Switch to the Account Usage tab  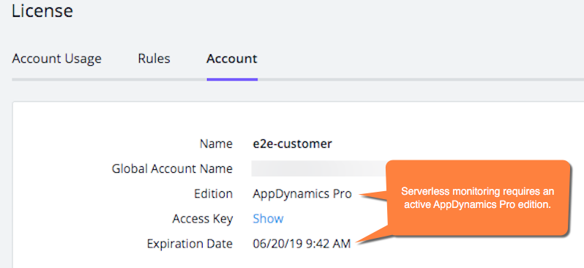coord(56,59)
